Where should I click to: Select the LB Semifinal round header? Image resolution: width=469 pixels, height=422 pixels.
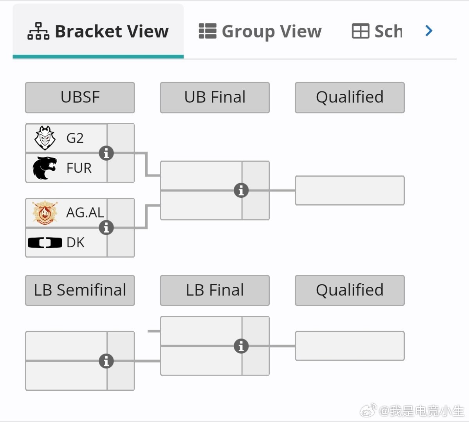[x=80, y=290]
